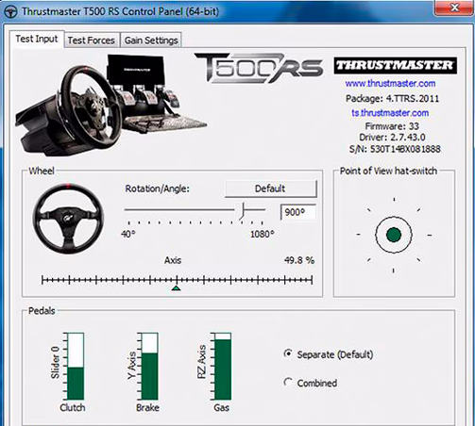Screen dimensions: 475x426
Task: Click the small steering wheel image in Wheel group
Action: pos(68,219)
